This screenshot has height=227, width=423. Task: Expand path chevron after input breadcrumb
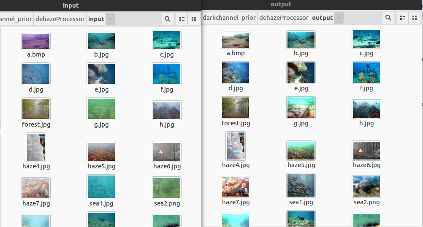tap(110, 19)
